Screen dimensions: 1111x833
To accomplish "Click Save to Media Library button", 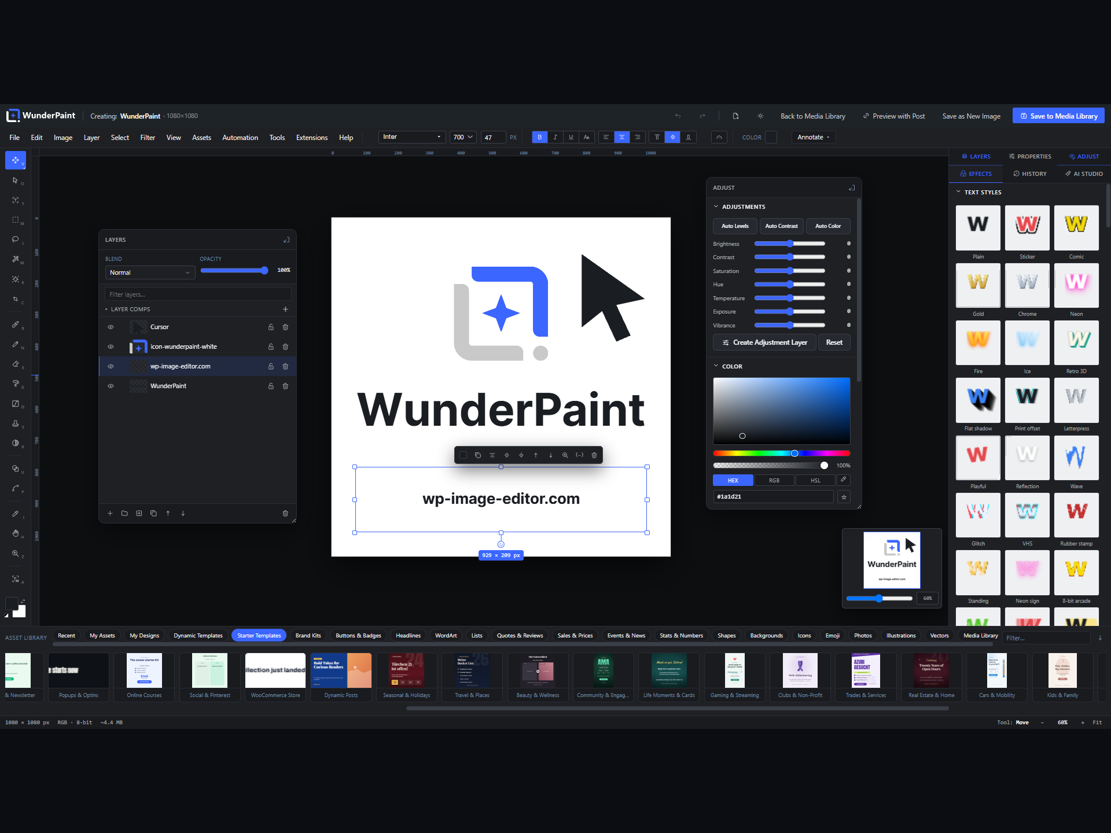I will coord(1058,116).
